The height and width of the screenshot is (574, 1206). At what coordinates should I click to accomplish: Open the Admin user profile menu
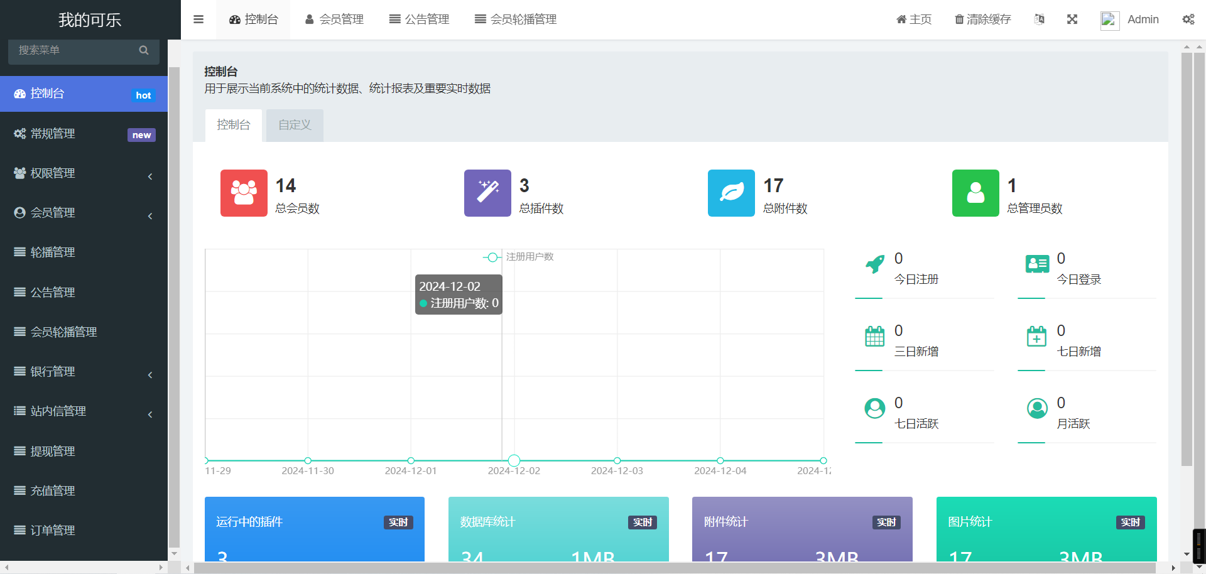pyautogui.click(x=1130, y=19)
